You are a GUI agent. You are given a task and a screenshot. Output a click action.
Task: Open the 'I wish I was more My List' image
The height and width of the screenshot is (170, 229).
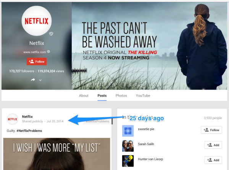pyautogui.click(x=56, y=154)
